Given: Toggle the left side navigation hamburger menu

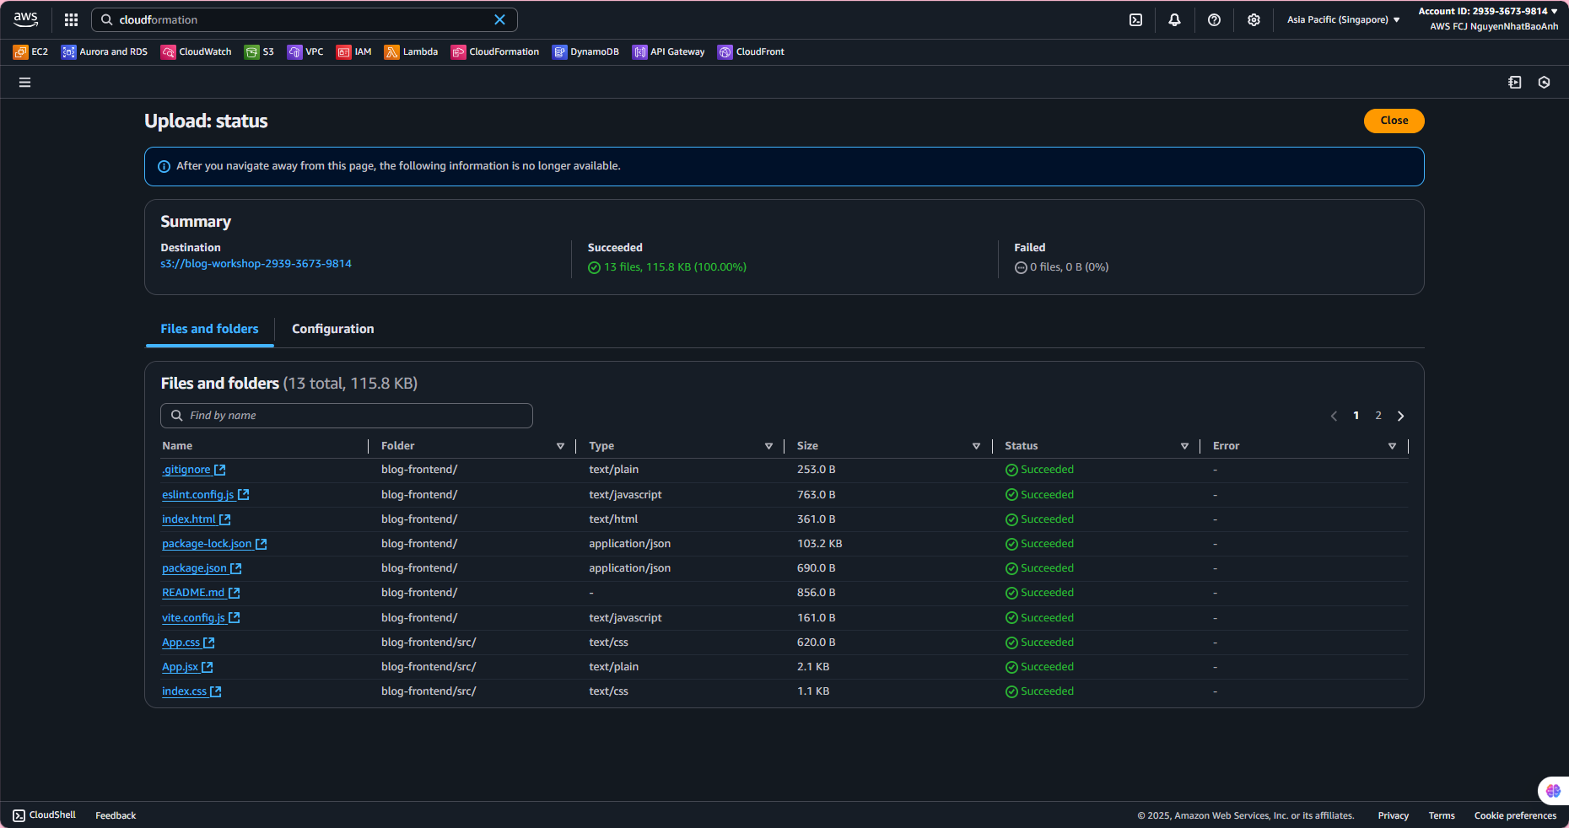Looking at the screenshot, I should pyautogui.click(x=24, y=83).
